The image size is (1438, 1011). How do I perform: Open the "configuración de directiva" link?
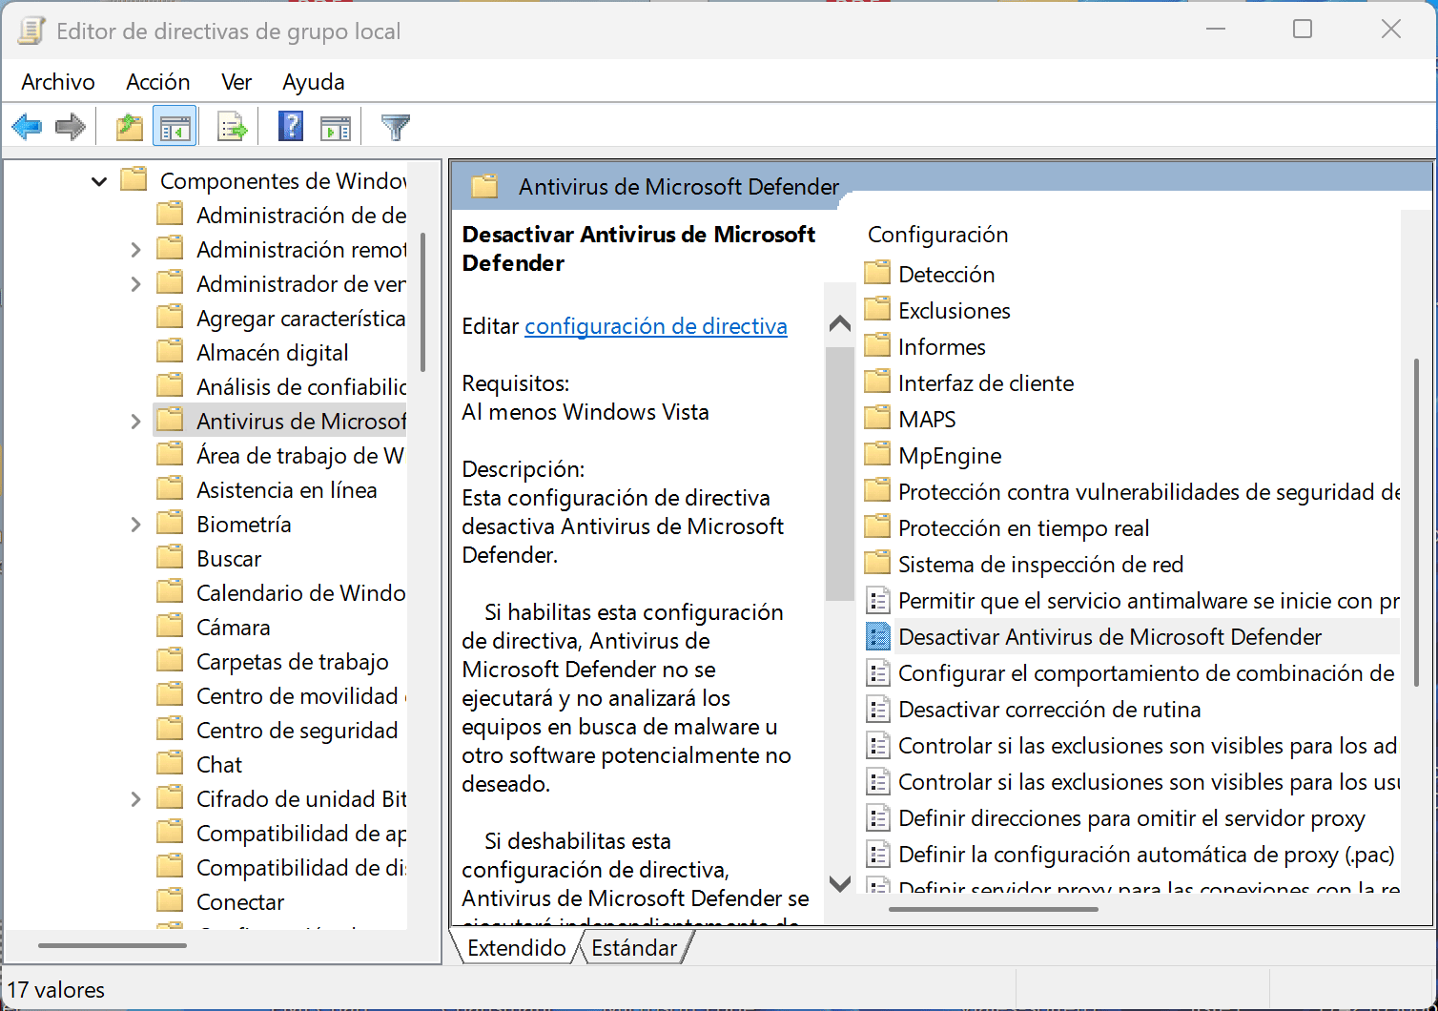655,326
